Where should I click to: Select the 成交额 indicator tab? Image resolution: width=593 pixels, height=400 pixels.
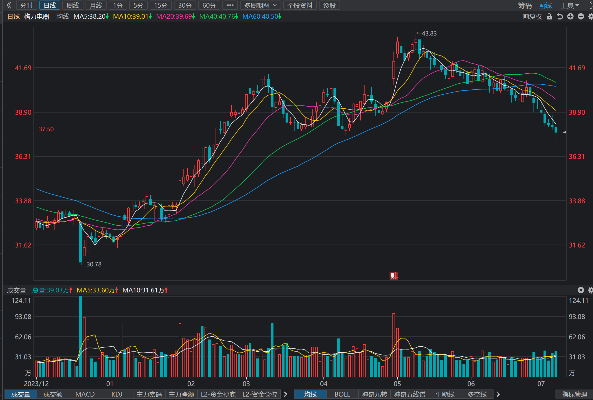(53, 394)
